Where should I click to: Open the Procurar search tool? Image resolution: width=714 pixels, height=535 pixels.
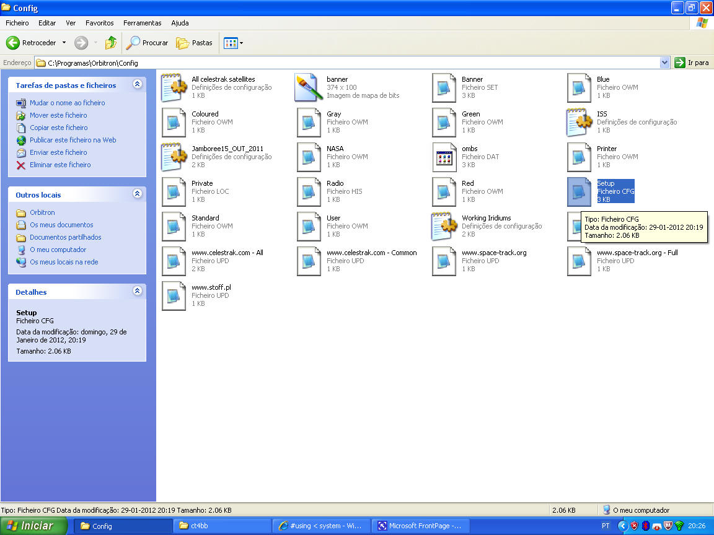[147, 43]
